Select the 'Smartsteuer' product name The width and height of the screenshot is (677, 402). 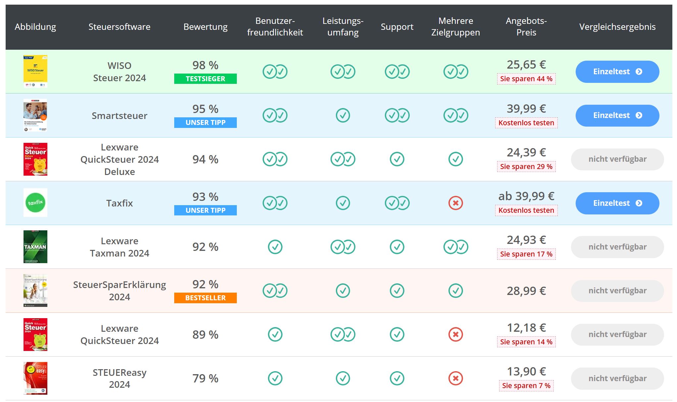coord(120,116)
